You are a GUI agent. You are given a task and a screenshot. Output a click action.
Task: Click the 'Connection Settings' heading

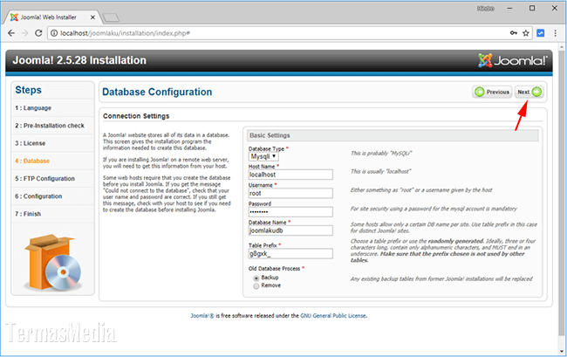pos(136,116)
